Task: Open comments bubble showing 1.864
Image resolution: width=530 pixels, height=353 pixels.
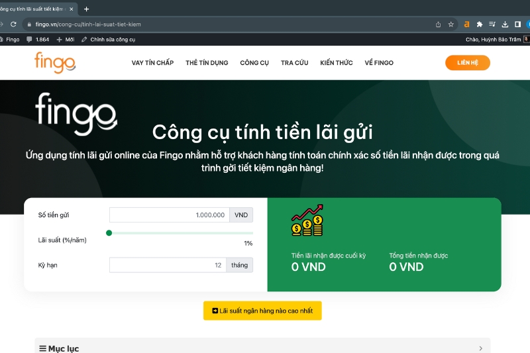Action: (x=38, y=40)
